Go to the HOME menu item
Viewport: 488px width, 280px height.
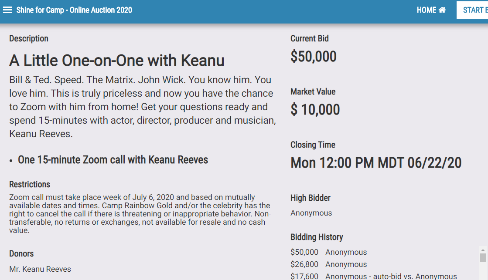(x=431, y=10)
